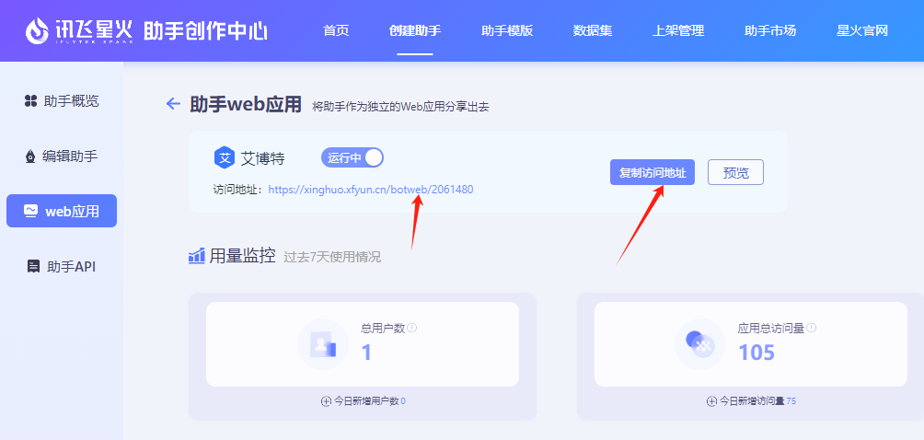
Task: Click the 预览 button
Action: coord(735,172)
